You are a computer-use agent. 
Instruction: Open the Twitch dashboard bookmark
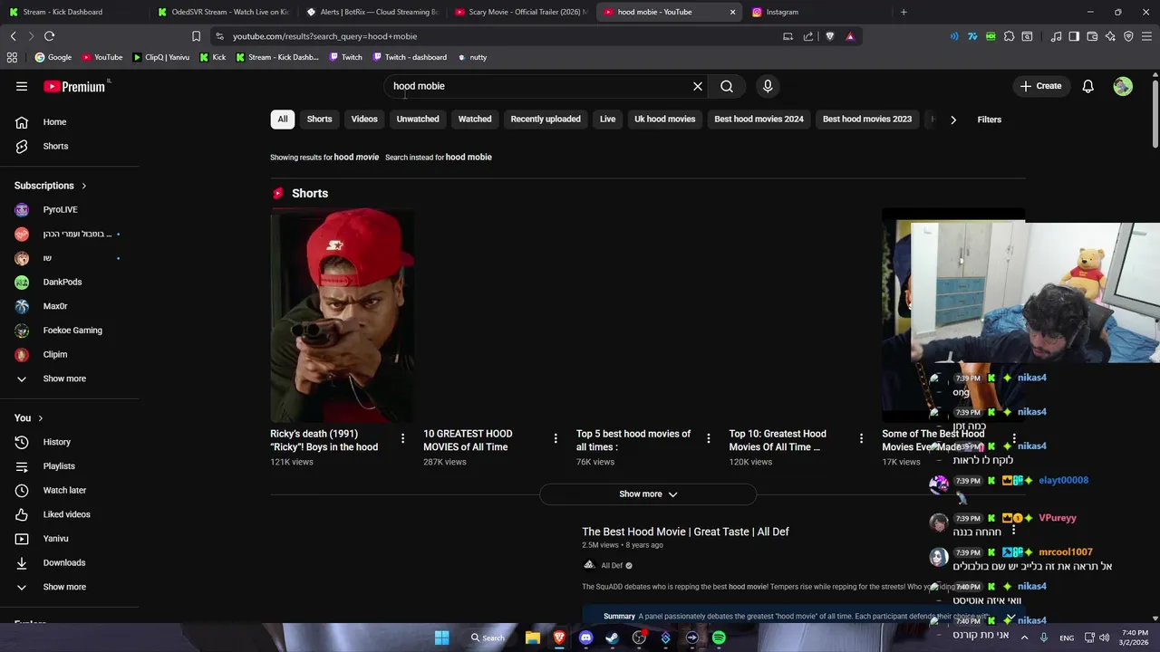point(410,57)
